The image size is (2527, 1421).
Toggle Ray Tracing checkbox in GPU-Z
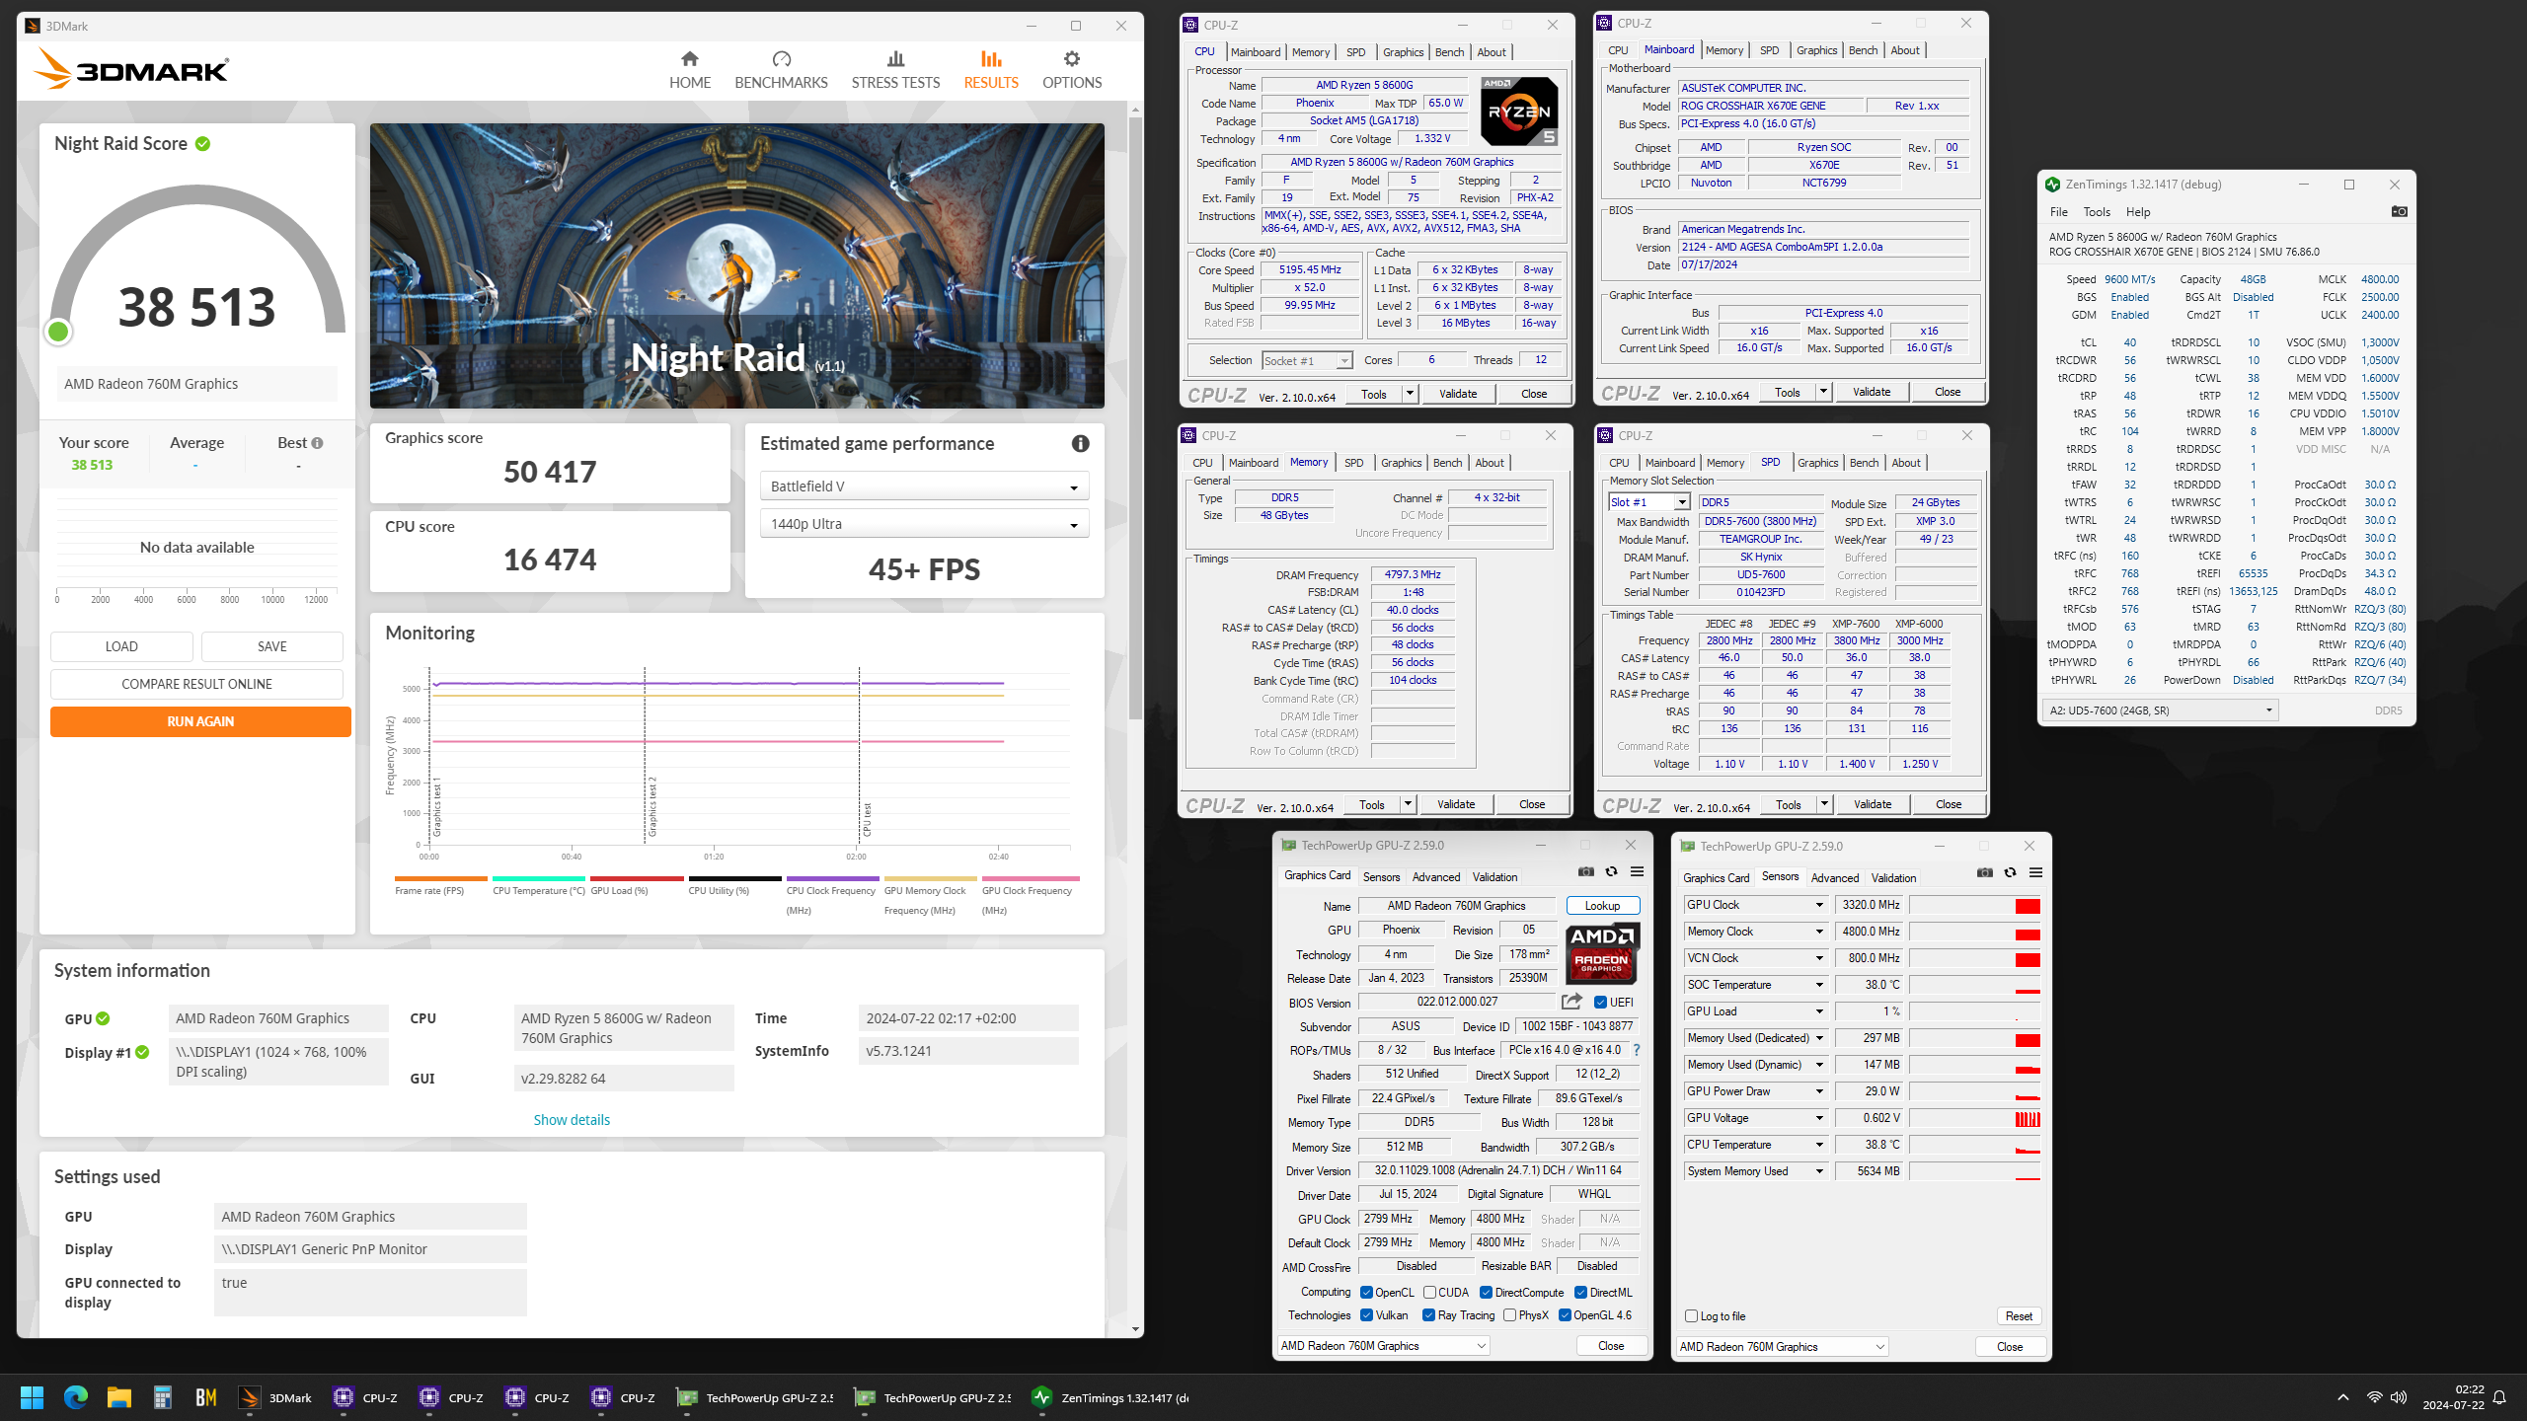pyautogui.click(x=1428, y=1315)
